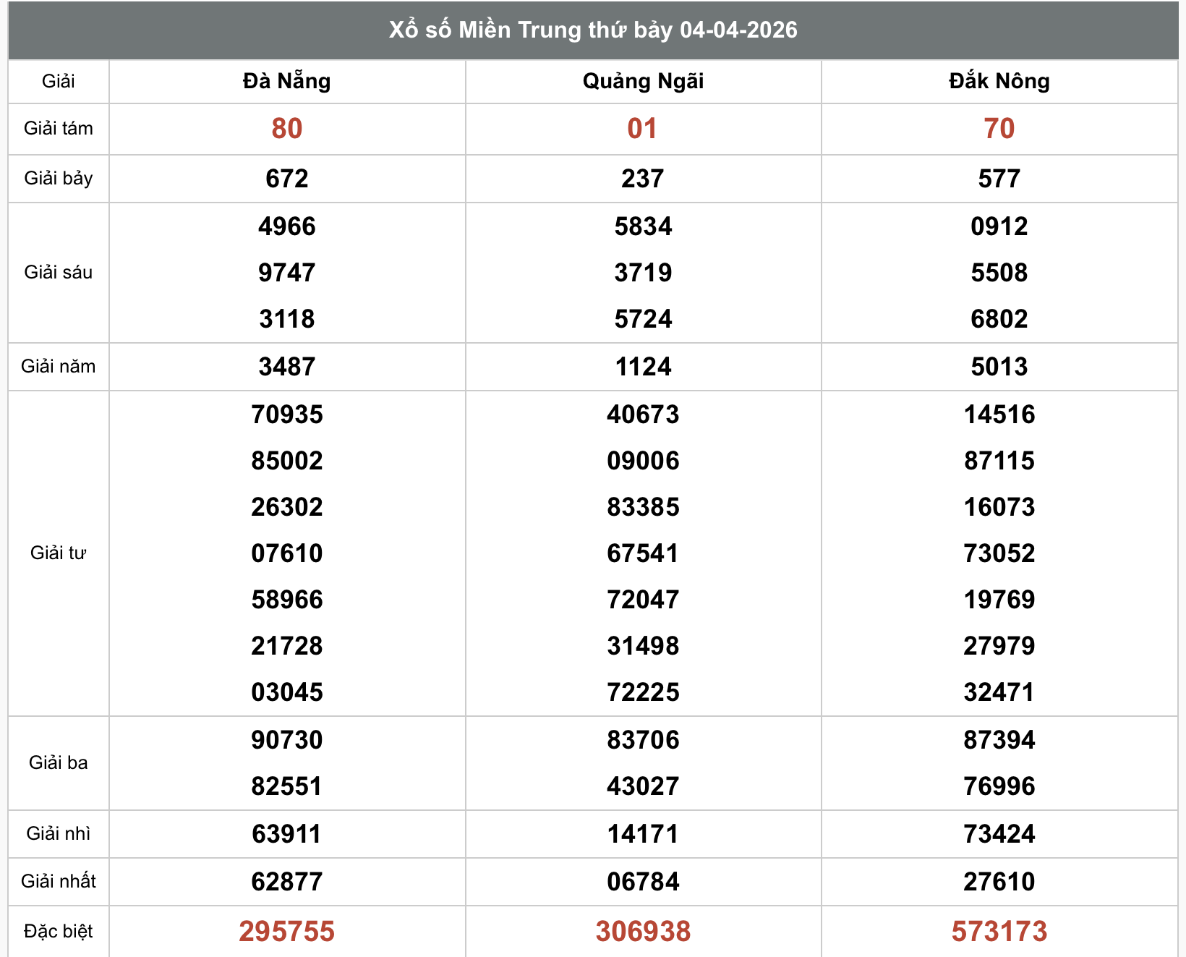The image size is (1186, 957).
Task: Click the Giải sáu number 9747
Action: tap(286, 273)
